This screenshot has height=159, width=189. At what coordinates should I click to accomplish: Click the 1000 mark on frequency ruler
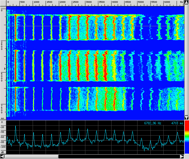click(x=36, y=2)
